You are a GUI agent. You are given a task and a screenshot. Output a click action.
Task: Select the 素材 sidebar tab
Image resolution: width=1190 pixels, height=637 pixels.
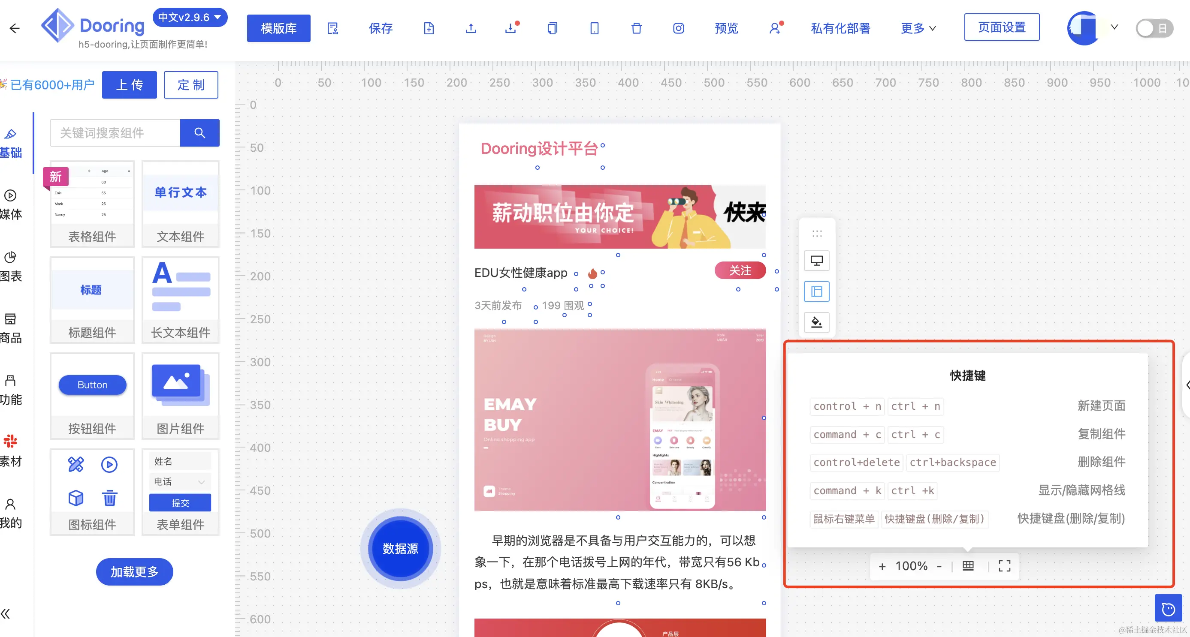point(11,451)
